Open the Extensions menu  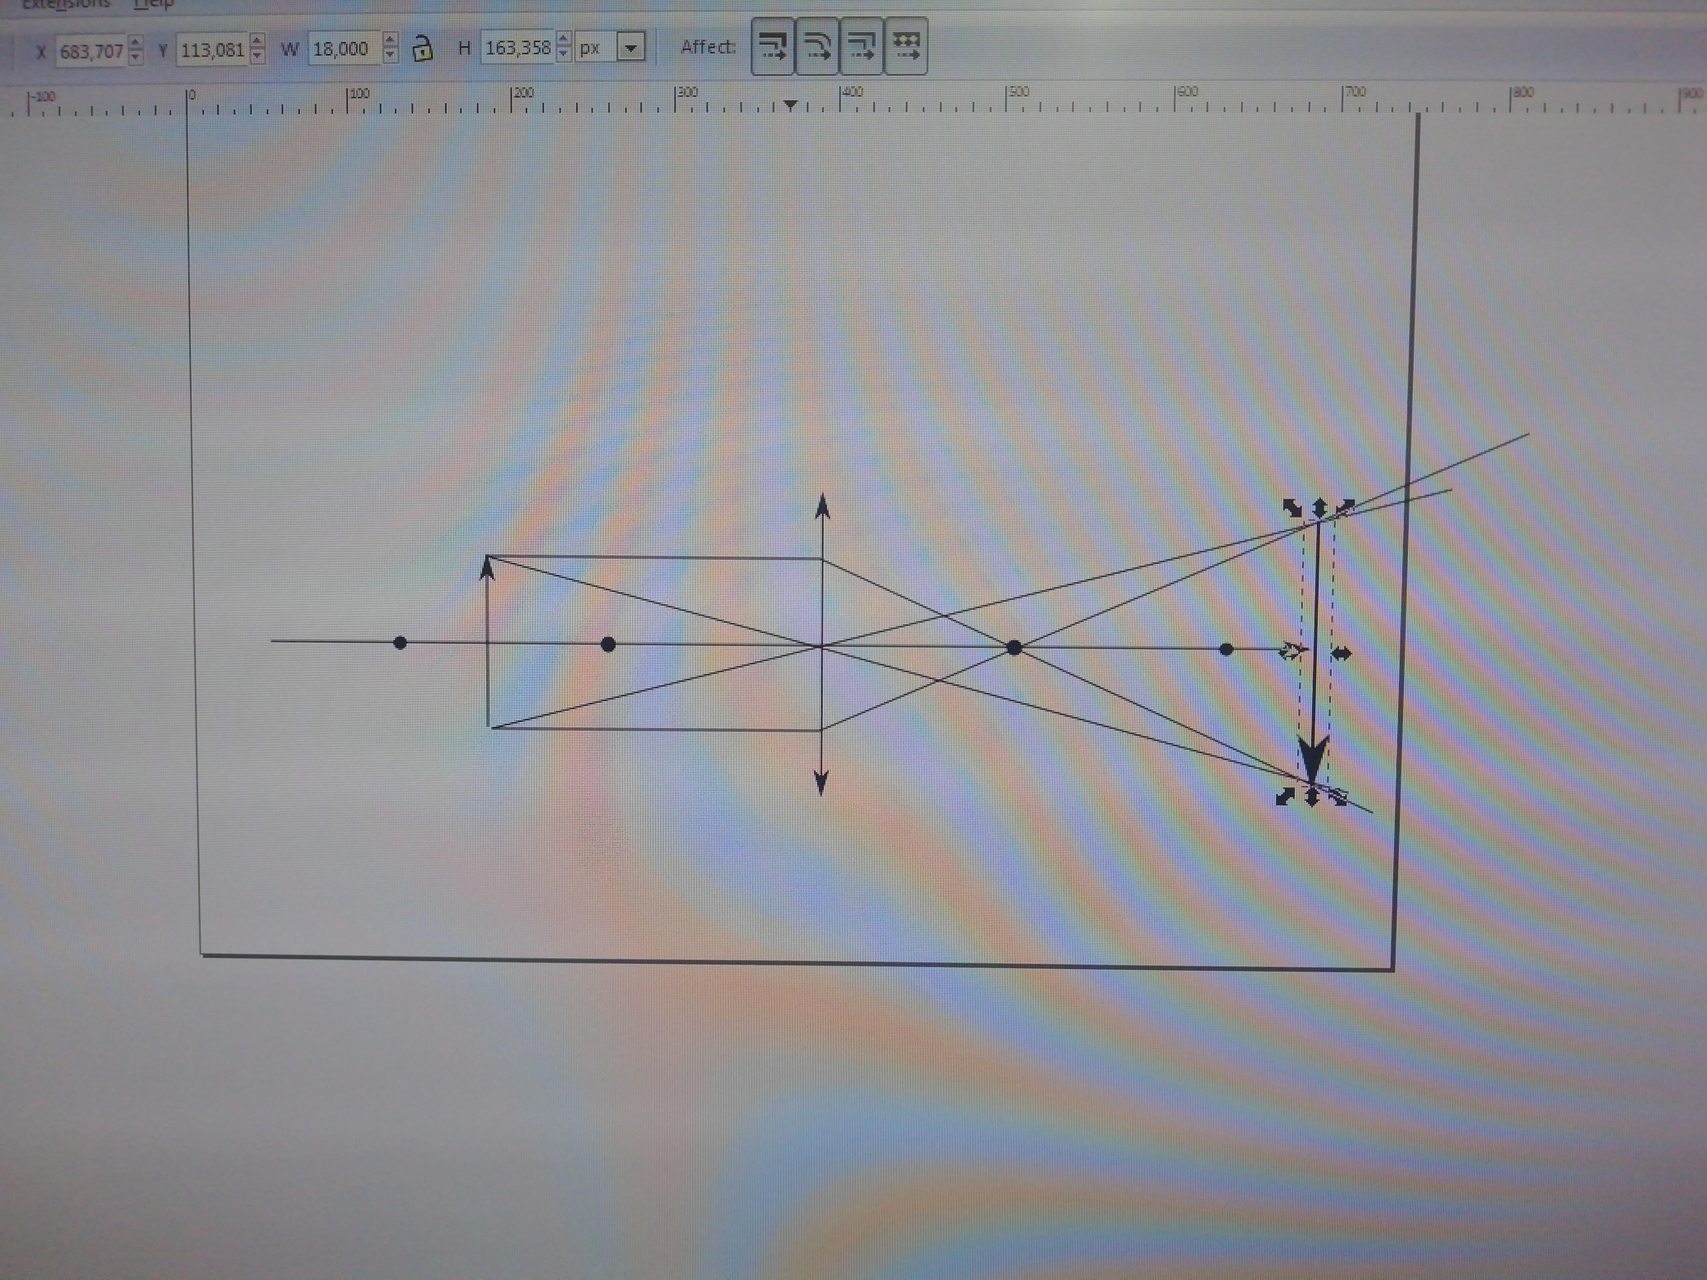tap(66, 4)
